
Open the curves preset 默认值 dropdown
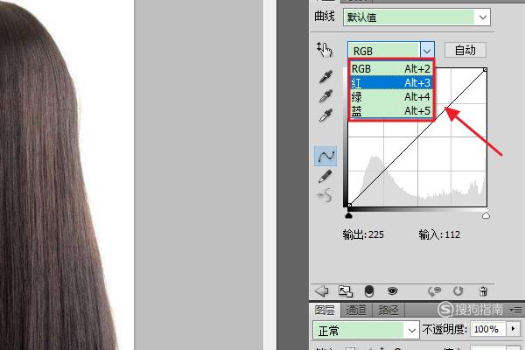416,17
